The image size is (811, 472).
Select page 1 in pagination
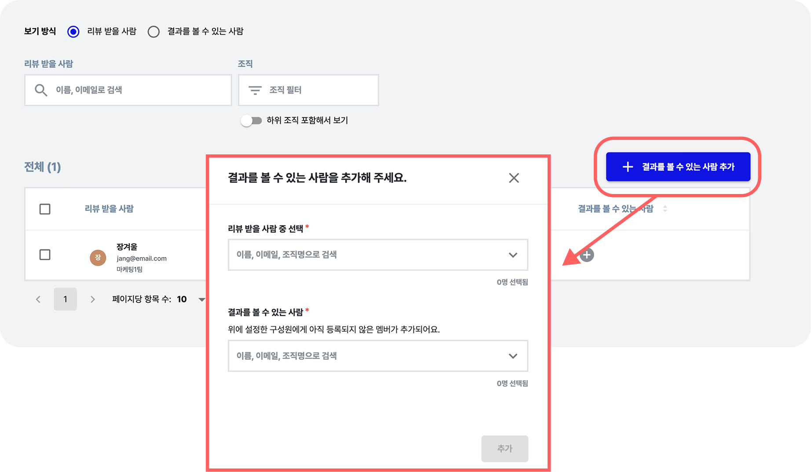(x=65, y=299)
